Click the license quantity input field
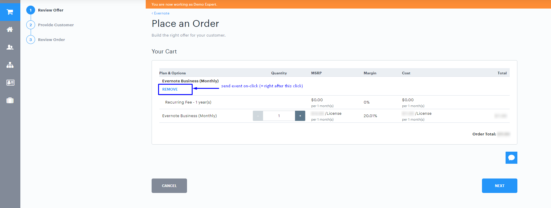 click(x=279, y=116)
